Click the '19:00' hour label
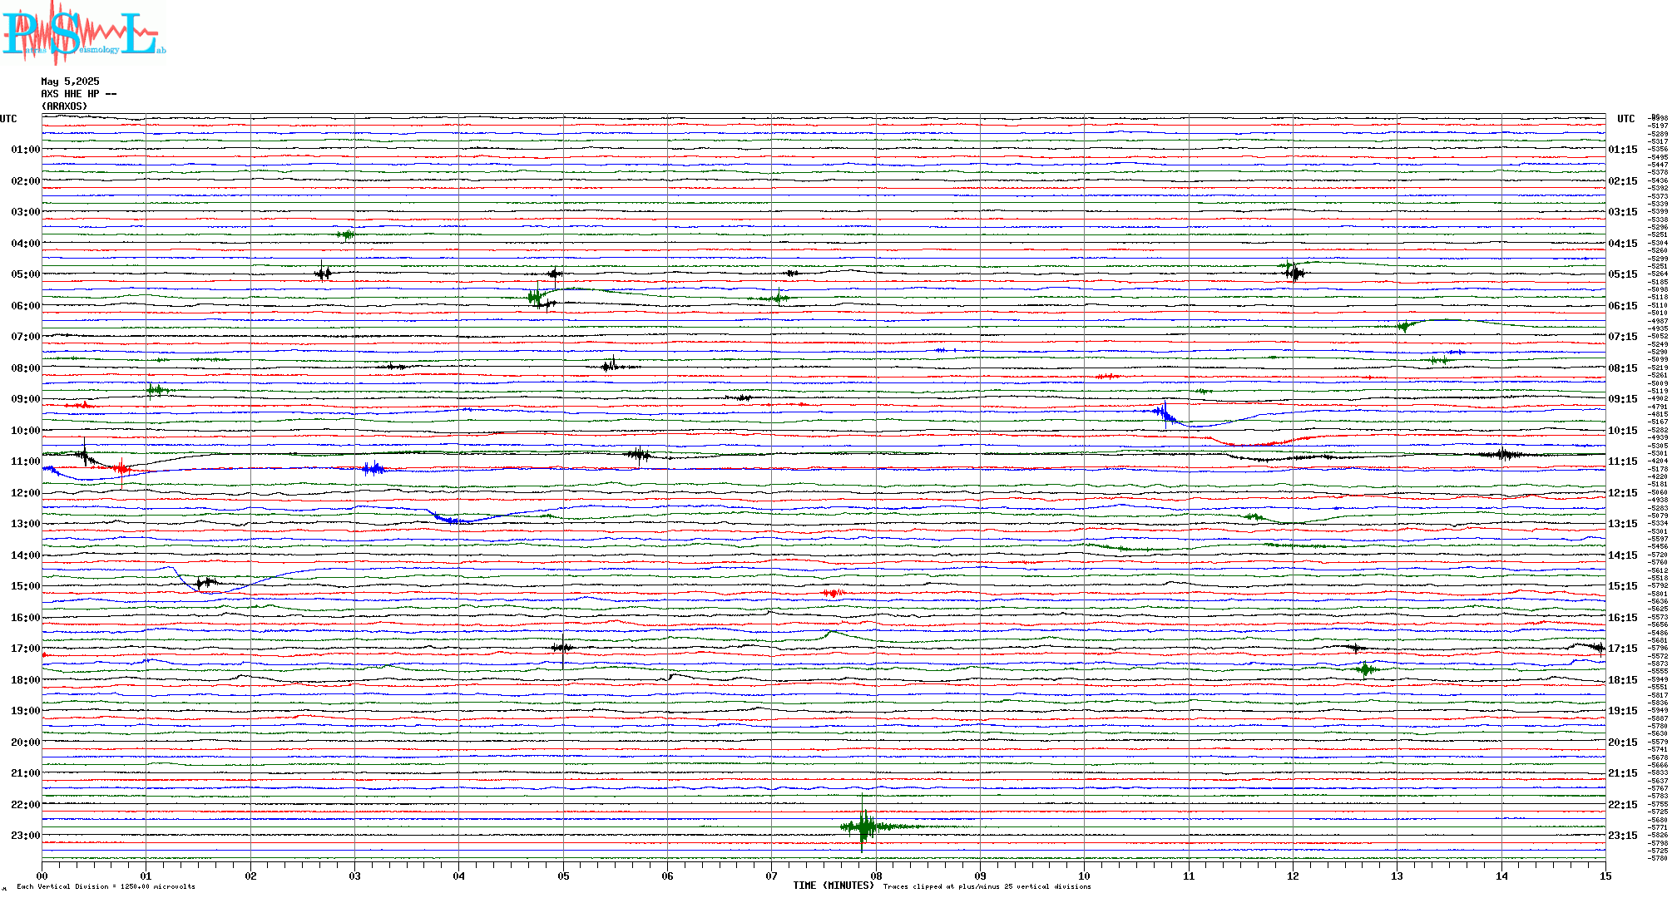 [x=26, y=711]
